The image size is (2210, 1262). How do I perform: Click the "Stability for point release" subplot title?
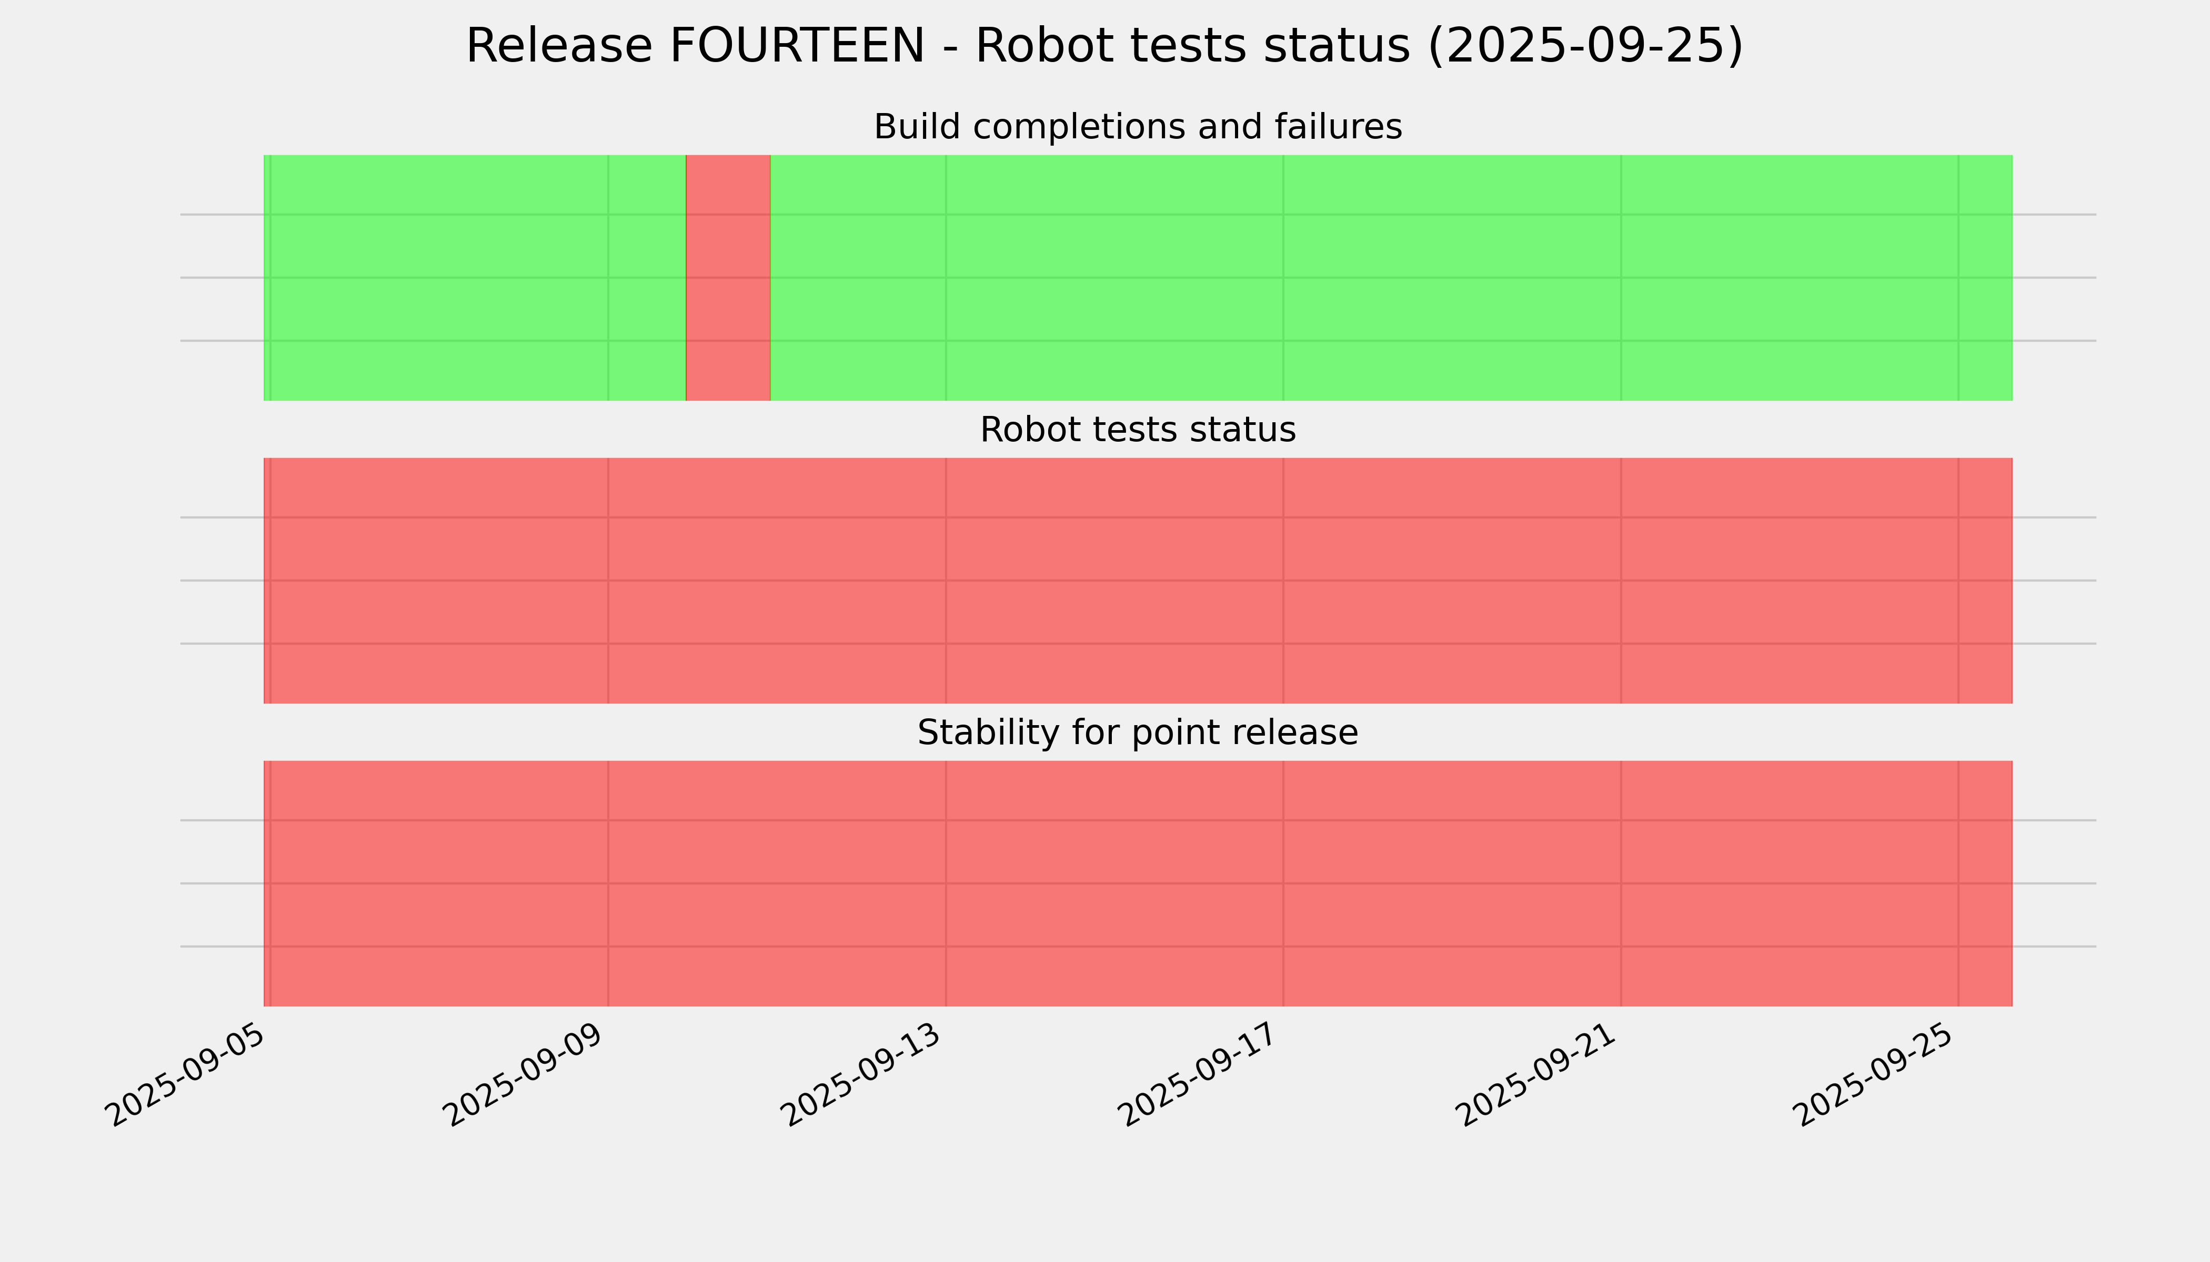coord(1137,734)
